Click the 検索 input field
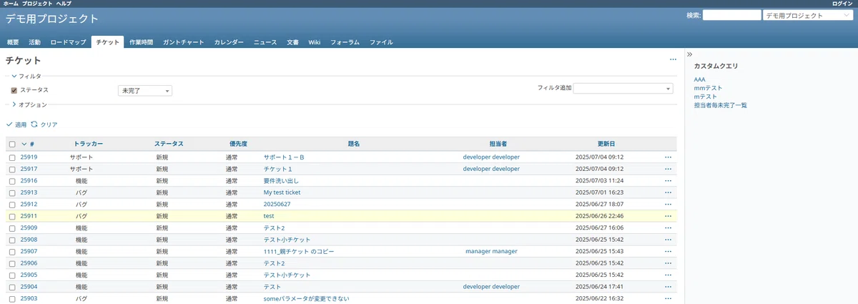The image size is (858, 304). pyautogui.click(x=731, y=15)
